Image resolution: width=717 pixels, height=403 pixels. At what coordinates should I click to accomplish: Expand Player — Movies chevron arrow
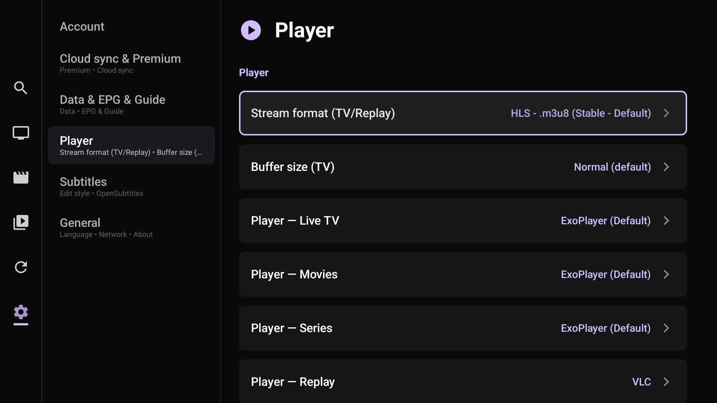666,274
